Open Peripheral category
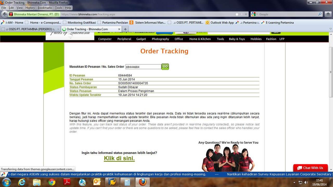Screen dimensions: 333x187 click(124, 39)
